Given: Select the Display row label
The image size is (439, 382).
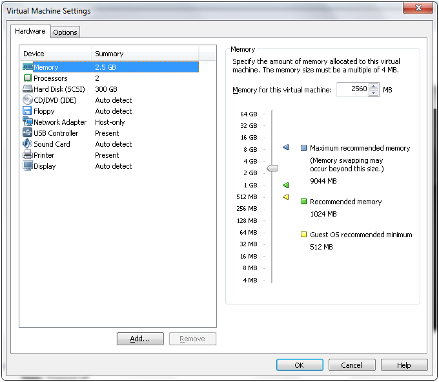Looking at the screenshot, I should [x=45, y=166].
